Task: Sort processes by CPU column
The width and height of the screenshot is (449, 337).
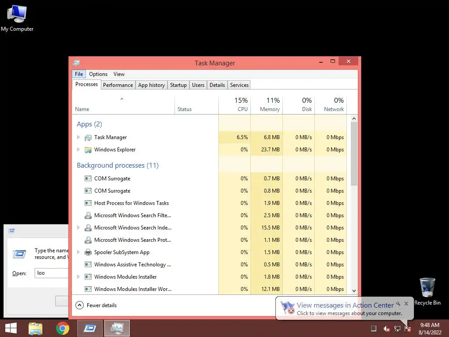Action: (235, 105)
